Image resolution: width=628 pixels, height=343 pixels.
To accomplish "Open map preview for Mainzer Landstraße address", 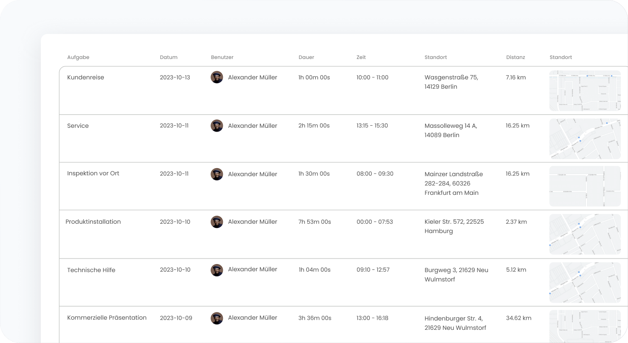I will coord(585,186).
